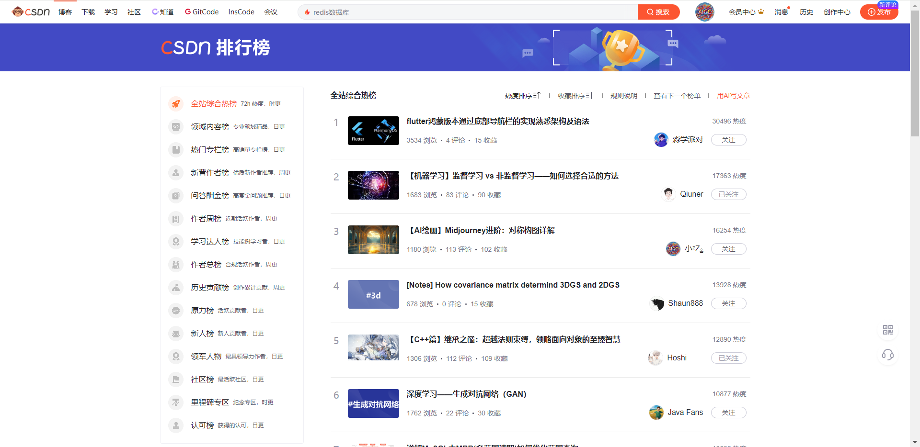Follow author 小zZ with 关注 button
This screenshot has height=447, width=920.
[x=728, y=249]
